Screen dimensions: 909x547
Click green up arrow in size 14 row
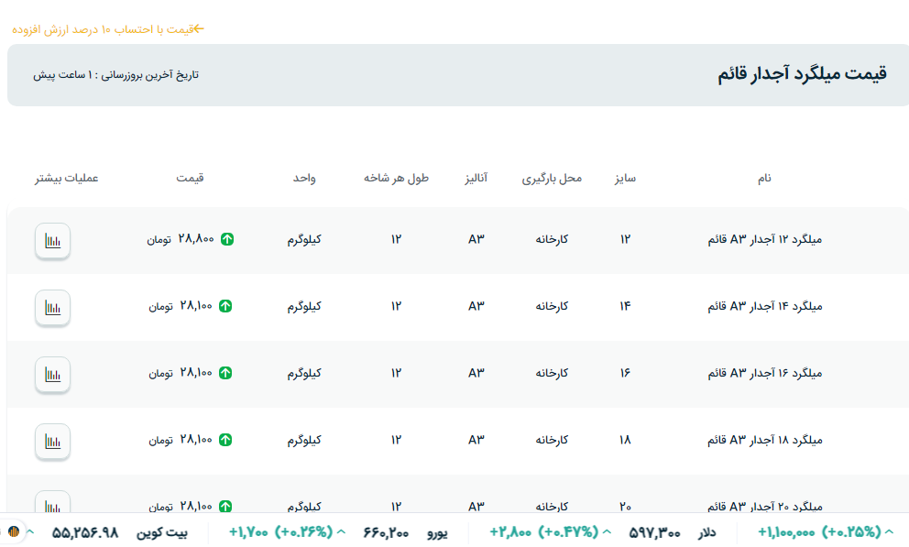(225, 306)
